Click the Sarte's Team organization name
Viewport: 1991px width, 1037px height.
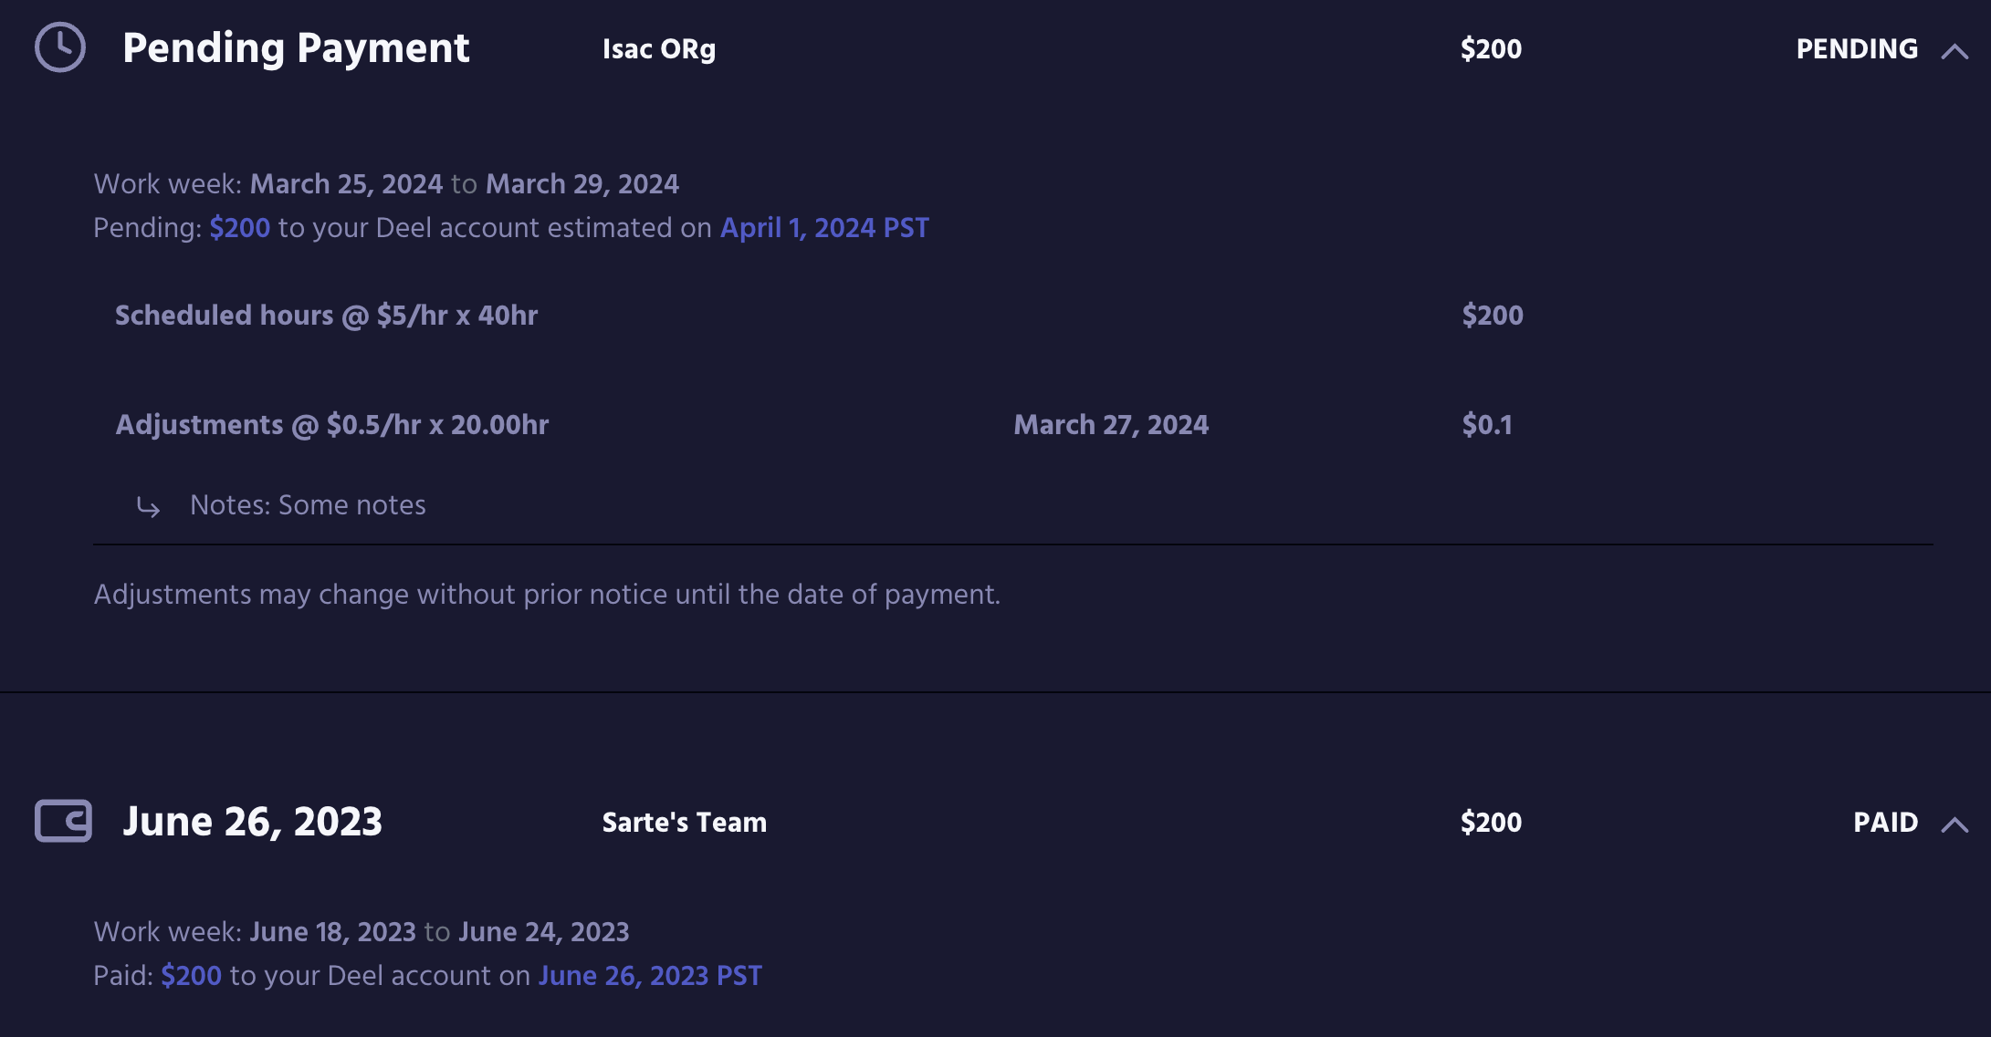[x=684, y=823]
